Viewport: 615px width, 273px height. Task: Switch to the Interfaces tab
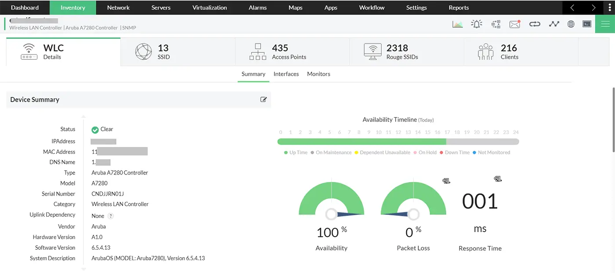tap(286, 74)
